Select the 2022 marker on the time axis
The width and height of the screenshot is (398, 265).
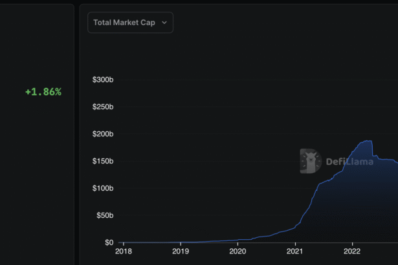(x=352, y=251)
